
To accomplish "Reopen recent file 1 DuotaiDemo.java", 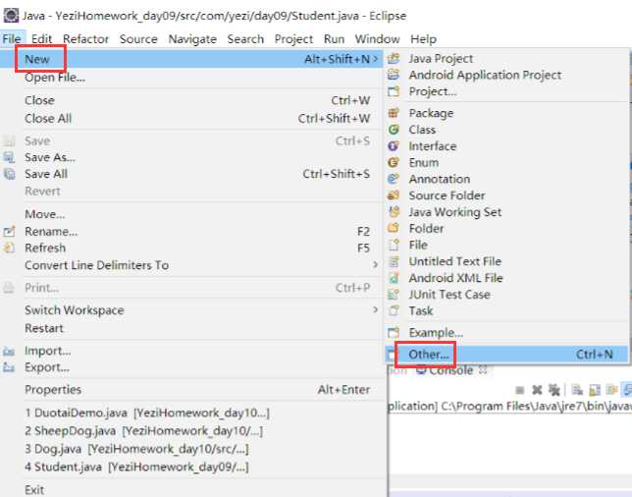I will pos(191,414).
